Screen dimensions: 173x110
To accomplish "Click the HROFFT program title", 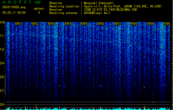I will pyautogui.click(x=17, y=2).
